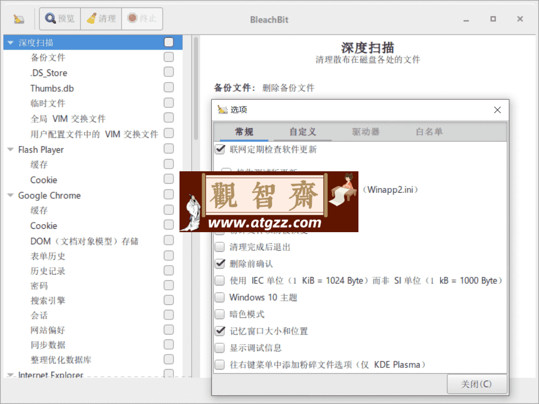This screenshot has height=404, width=539.
Task: Select the 搜索引擎 tree row
Action: 93,301
